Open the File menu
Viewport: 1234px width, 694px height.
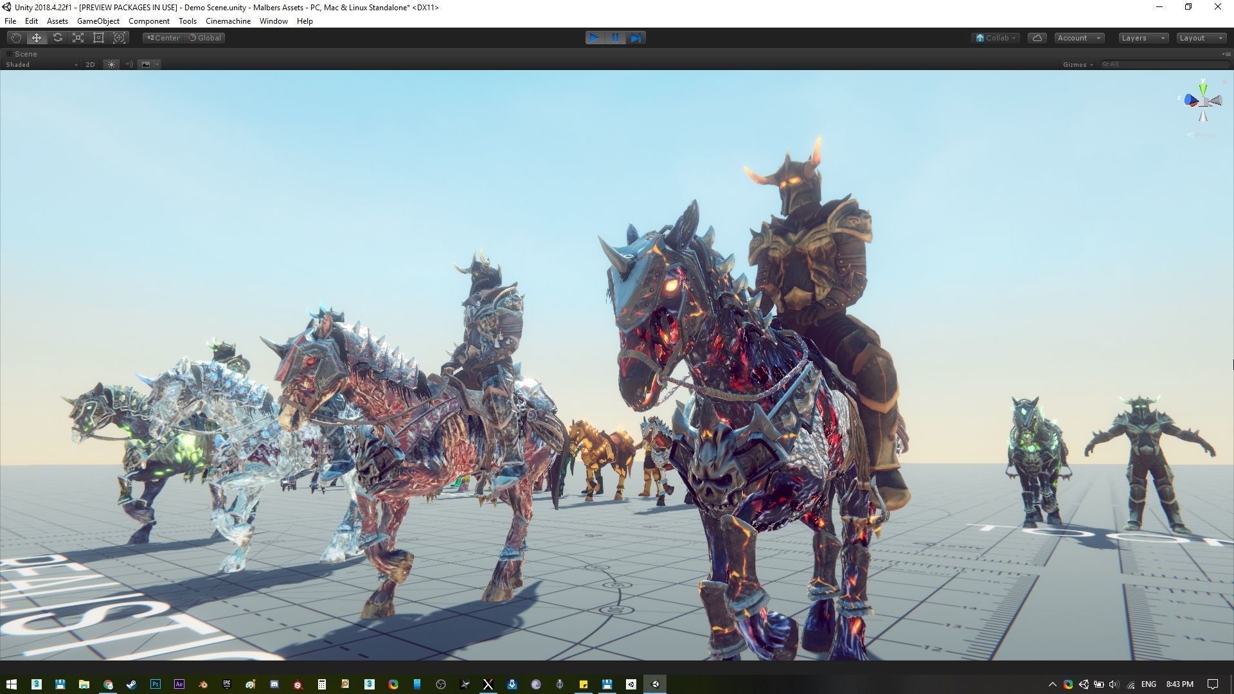coord(10,21)
